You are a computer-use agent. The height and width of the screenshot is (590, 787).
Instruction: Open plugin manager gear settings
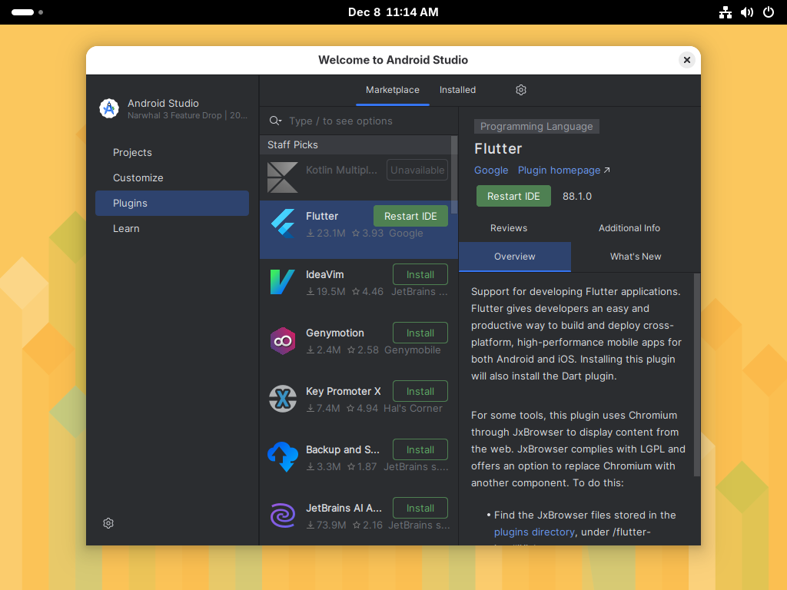point(521,90)
